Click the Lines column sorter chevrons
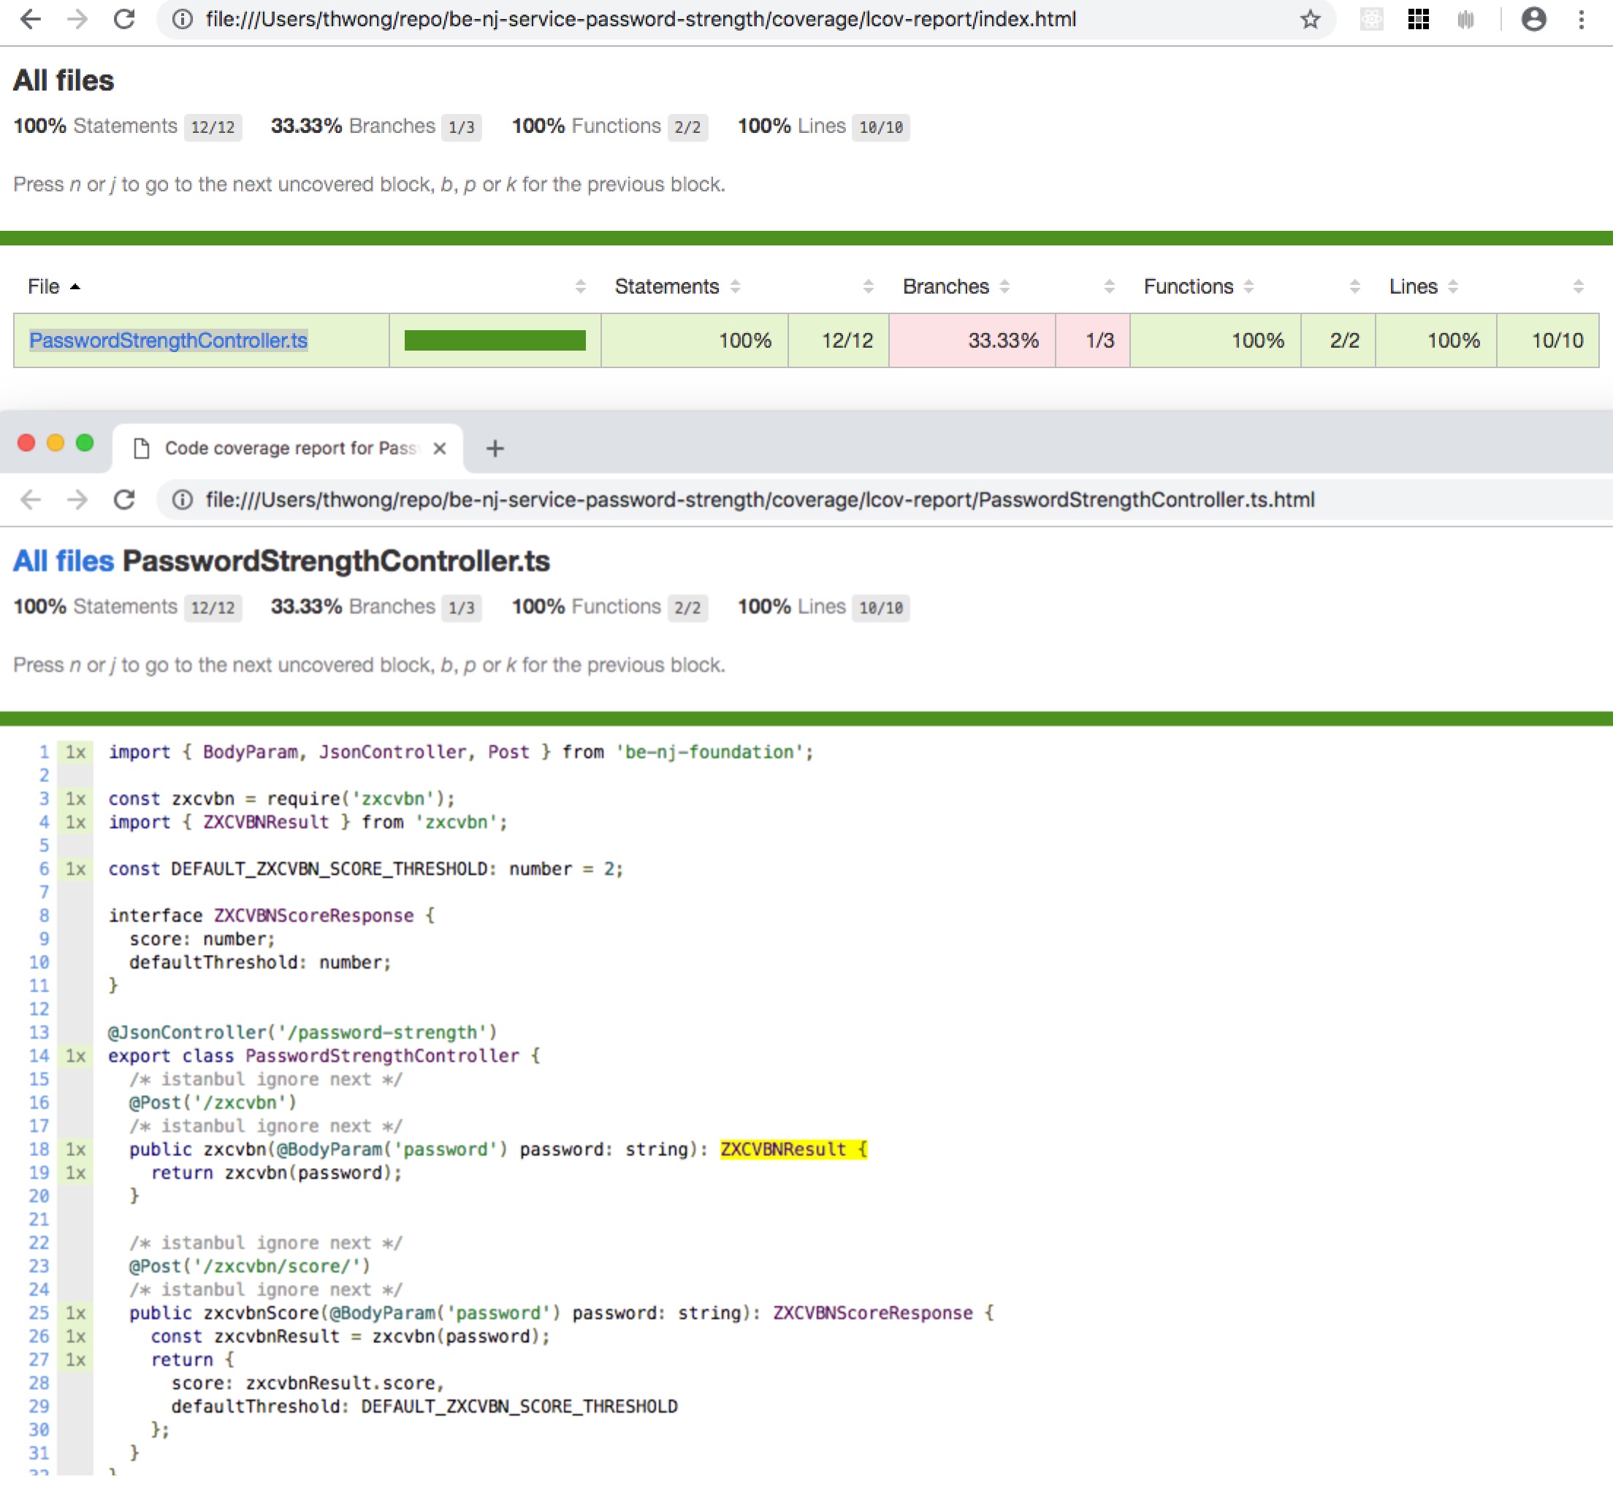This screenshot has width=1613, height=1512. click(x=1452, y=286)
